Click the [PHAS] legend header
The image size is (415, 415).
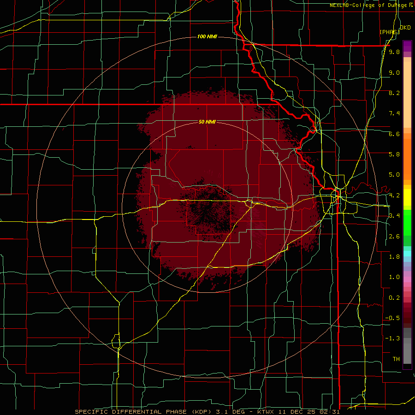pos(390,32)
